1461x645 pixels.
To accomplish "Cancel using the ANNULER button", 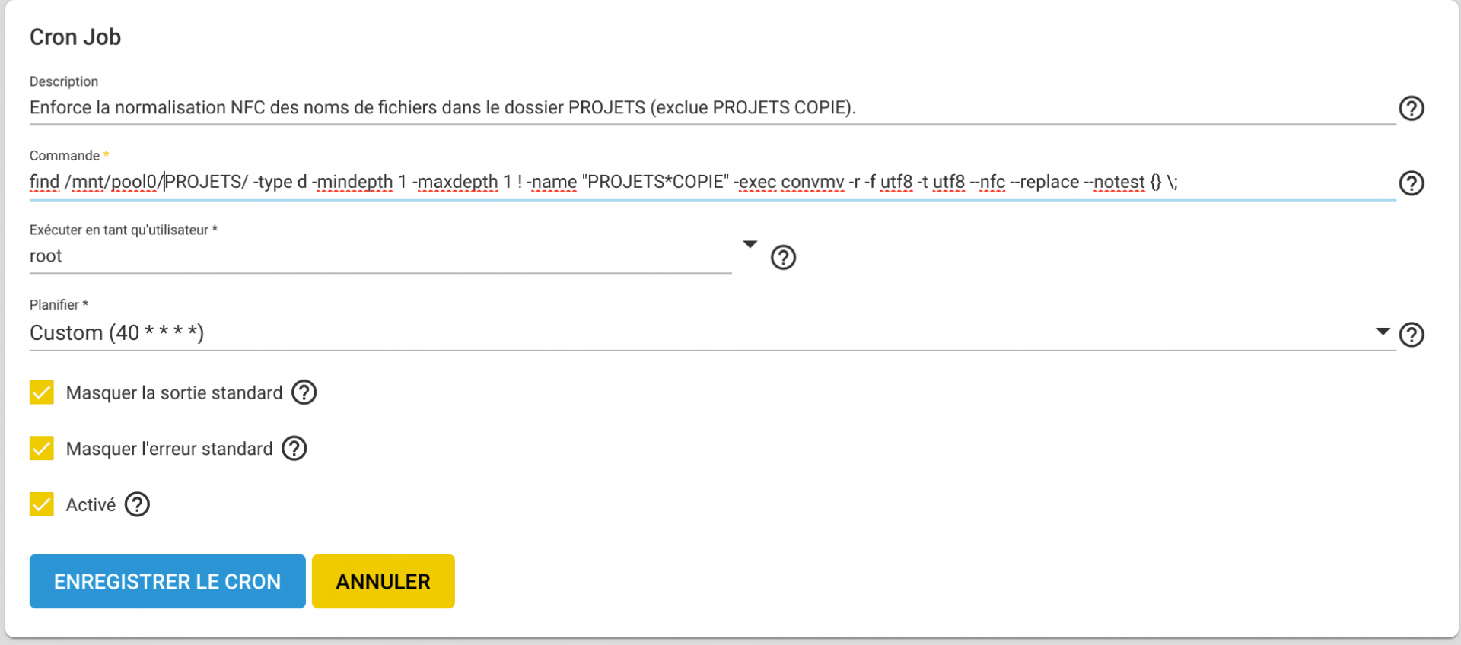I will point(383,581).
